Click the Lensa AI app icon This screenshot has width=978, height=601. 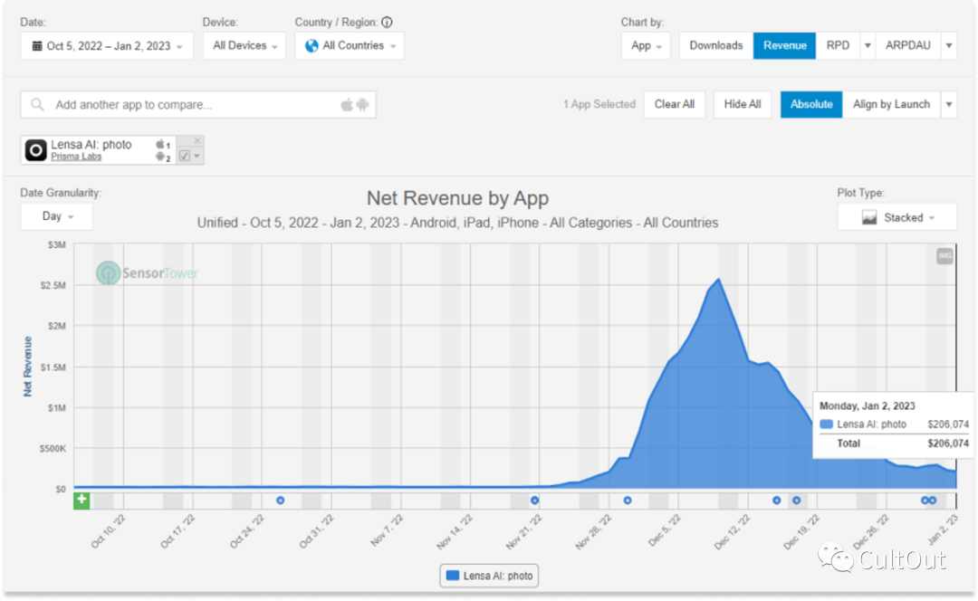(35, 150)
